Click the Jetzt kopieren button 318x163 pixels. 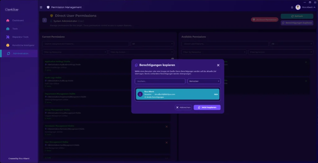[x=207, y=108]
